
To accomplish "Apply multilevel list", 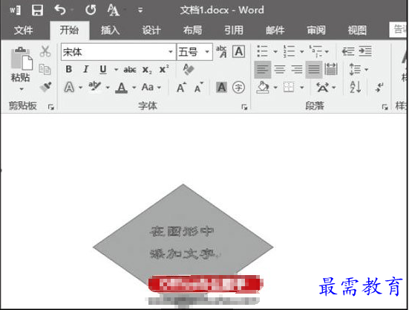I will pos(315,51).
